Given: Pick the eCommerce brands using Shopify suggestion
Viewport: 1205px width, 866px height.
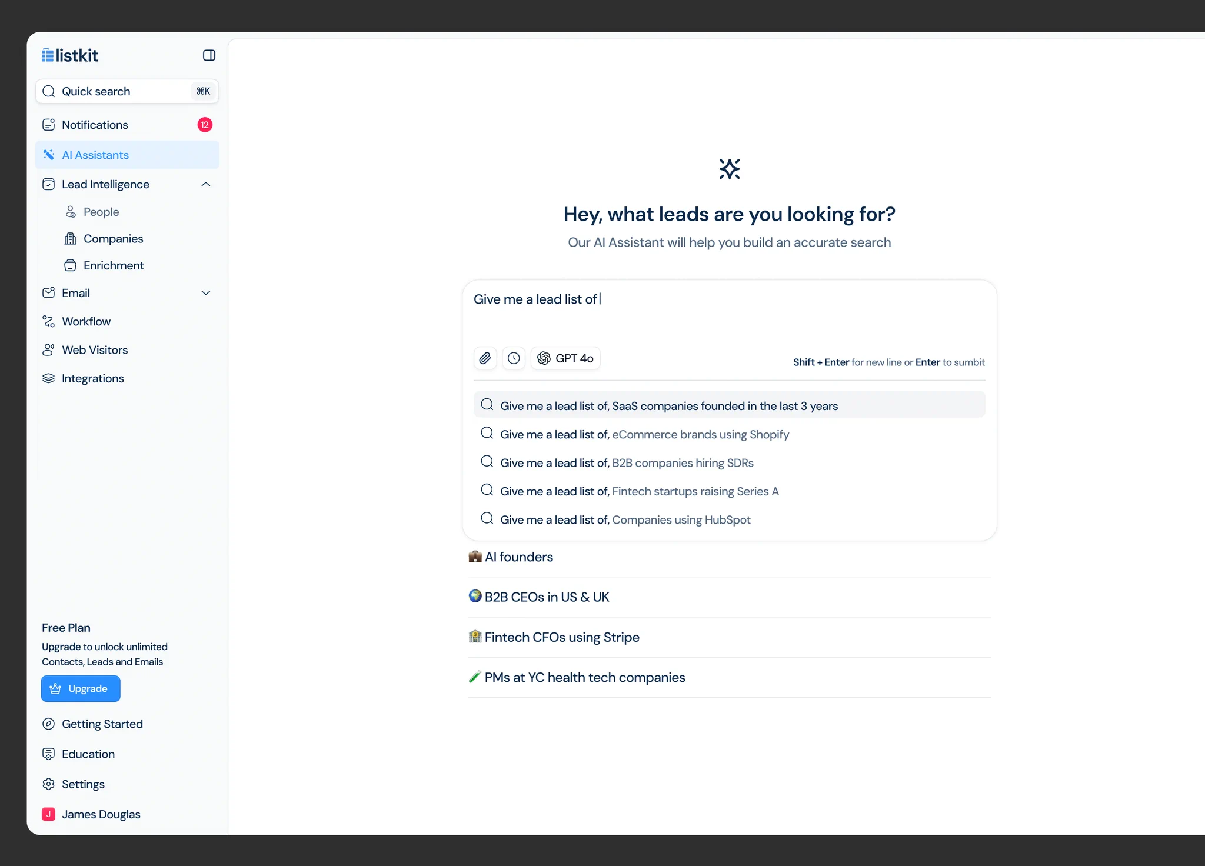Looking at the screenshot, I should 730,434.
